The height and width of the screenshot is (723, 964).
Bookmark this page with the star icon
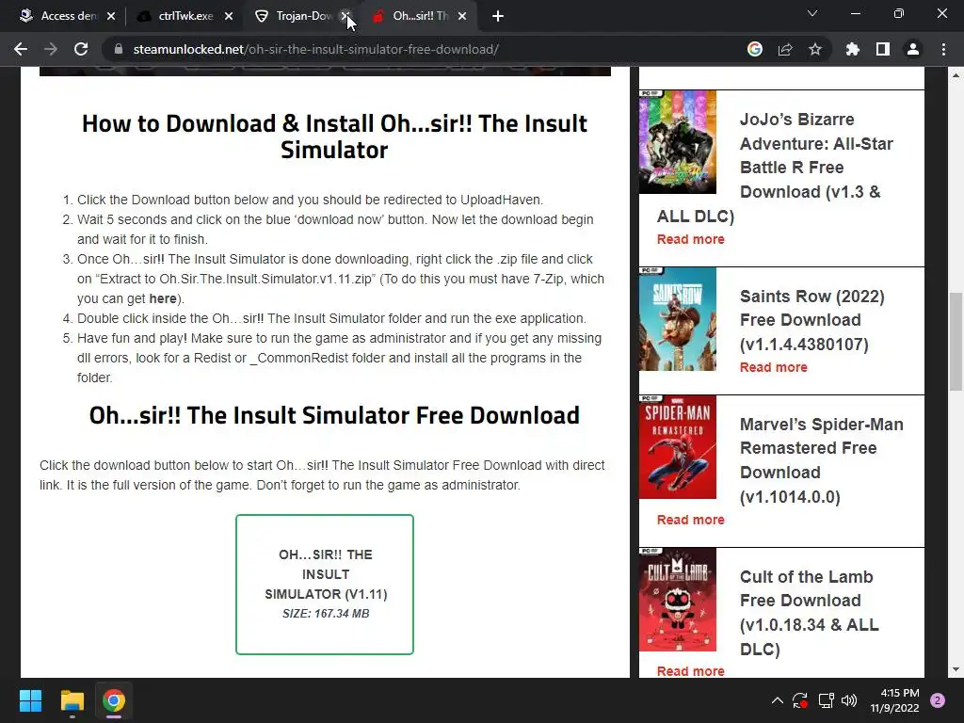click(x=815, y=49)
